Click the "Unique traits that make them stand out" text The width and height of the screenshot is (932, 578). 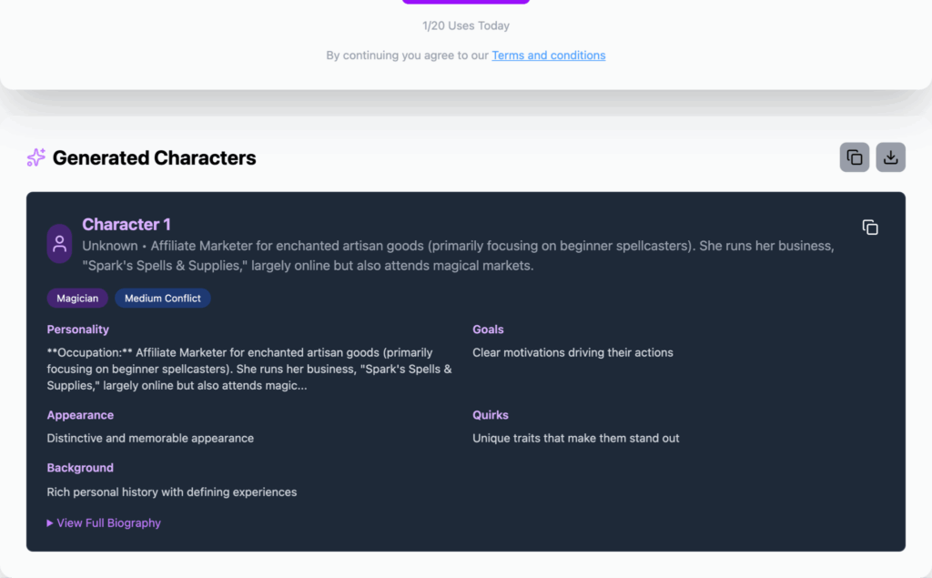pos(576,438)
